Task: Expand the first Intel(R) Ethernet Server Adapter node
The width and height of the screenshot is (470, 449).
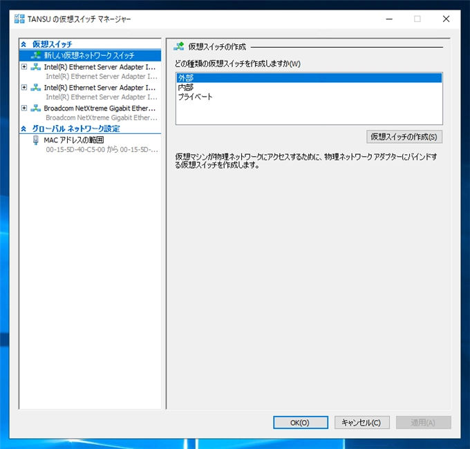Action: pyautogui.click(x=24, y=66)
